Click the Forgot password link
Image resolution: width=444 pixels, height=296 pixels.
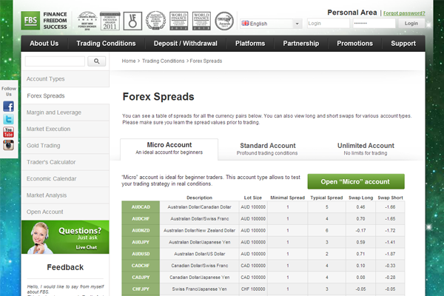[x=404, y=13]
